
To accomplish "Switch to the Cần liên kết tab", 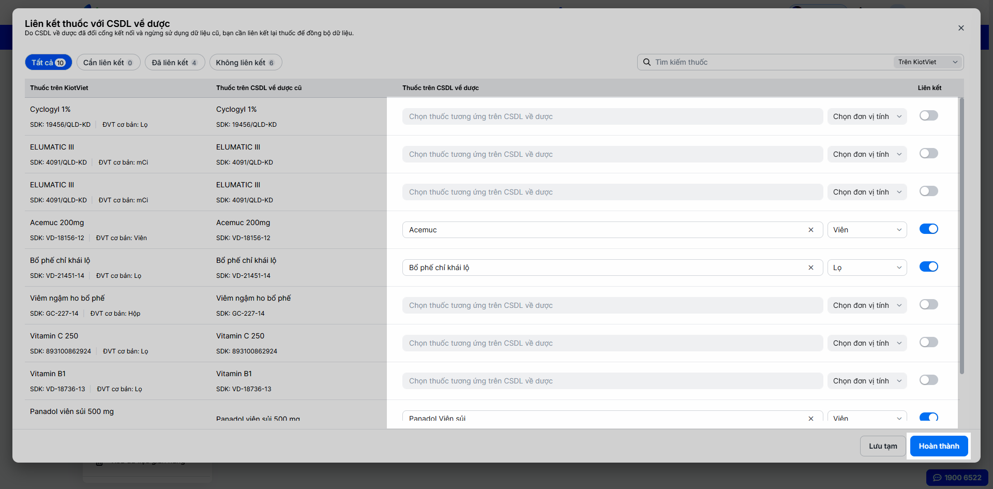I will (x=109, y=63).
